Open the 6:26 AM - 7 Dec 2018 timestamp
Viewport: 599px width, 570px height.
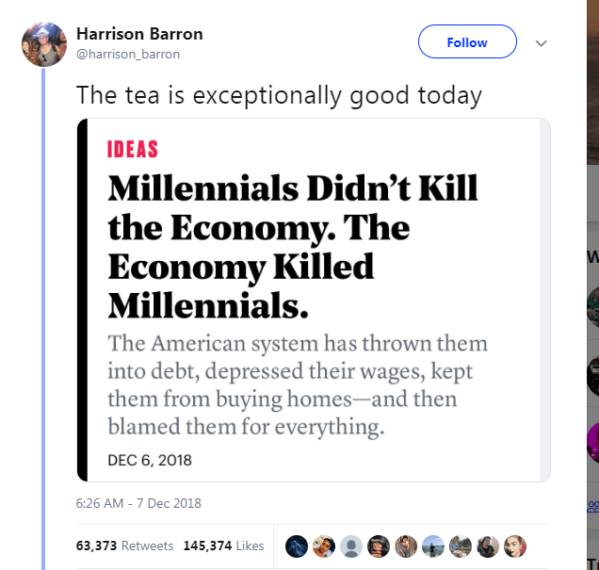click(138, 503)
